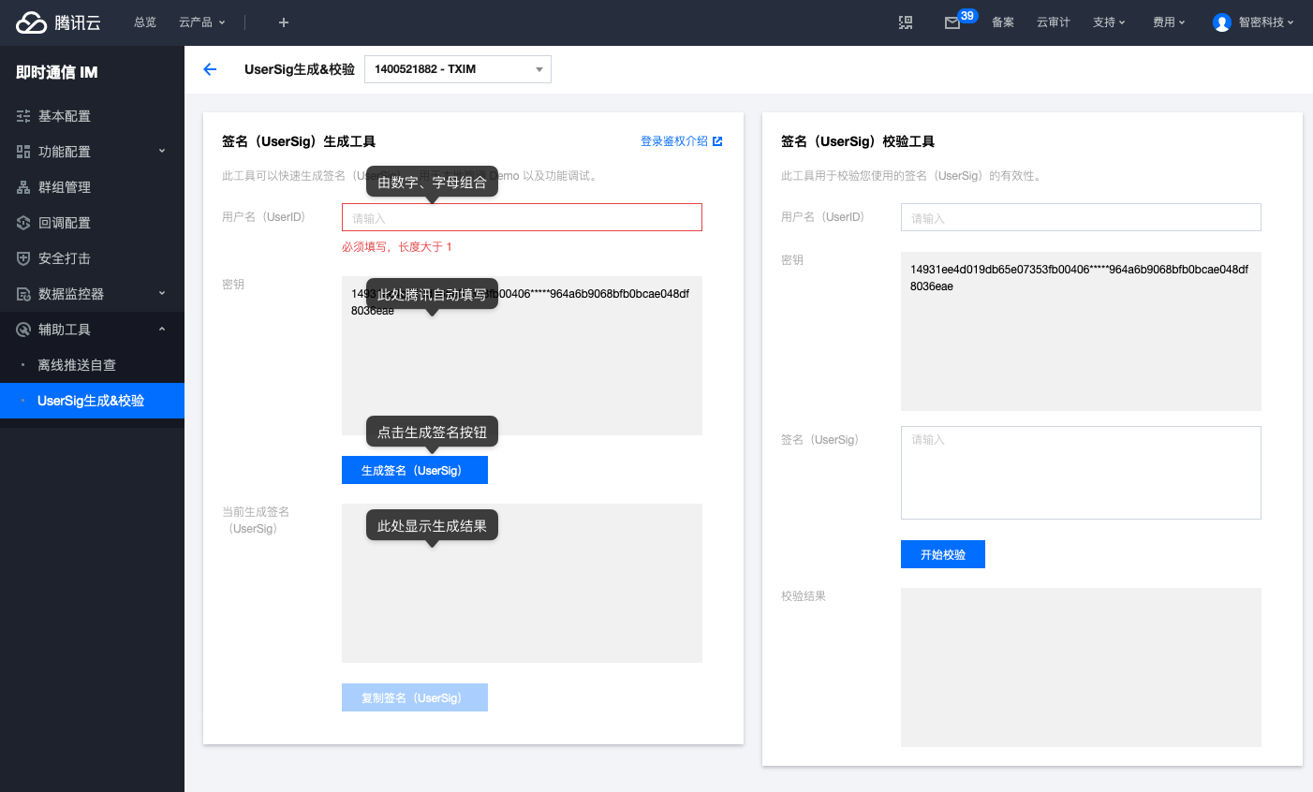The image size is (1313, 792).
Task: Open the 云产品 dropdown menu
Action: [202, 22]
